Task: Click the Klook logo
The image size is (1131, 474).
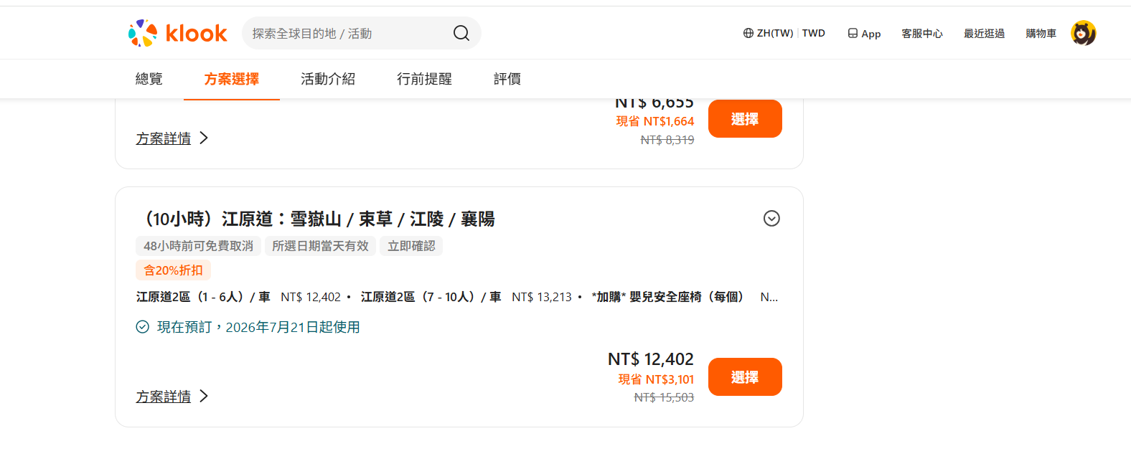Action: coord(177,33)
